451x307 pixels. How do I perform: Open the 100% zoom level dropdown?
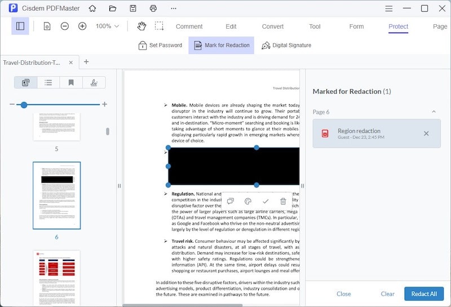pos(107,26)
